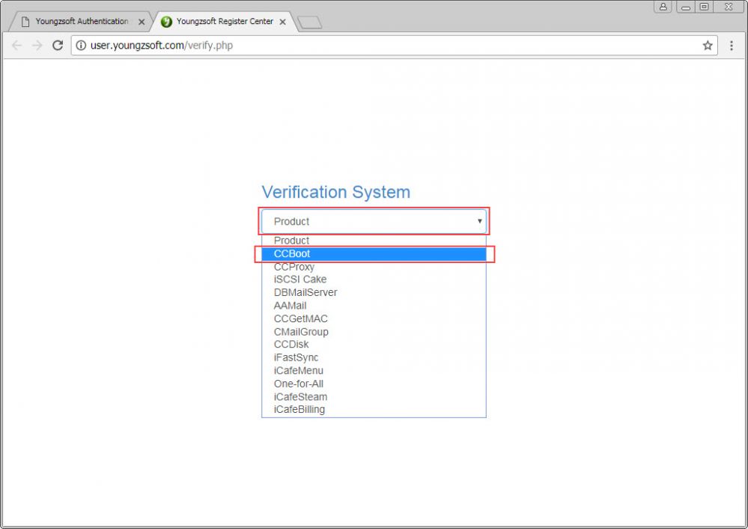Select the Youngzsoft Register Center tab
This screenshot has width=748, height=529.
click(x=224, y=22)
